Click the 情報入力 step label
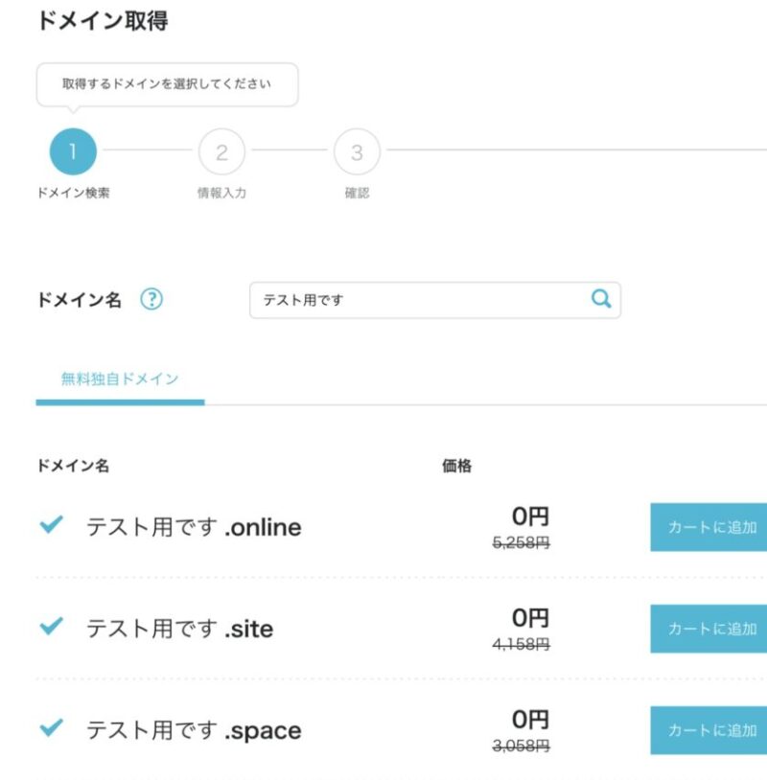The image size is (767, 780). click(x=222, y=193)
